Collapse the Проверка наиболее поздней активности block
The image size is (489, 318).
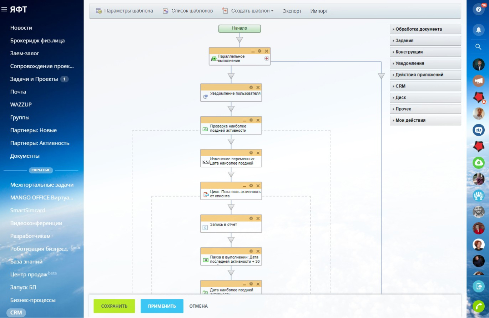point(244,120)
